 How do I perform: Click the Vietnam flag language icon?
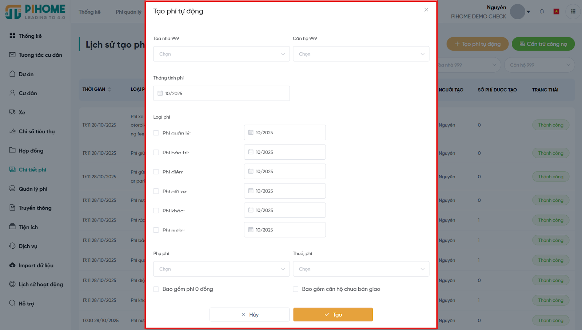[556, 12]
